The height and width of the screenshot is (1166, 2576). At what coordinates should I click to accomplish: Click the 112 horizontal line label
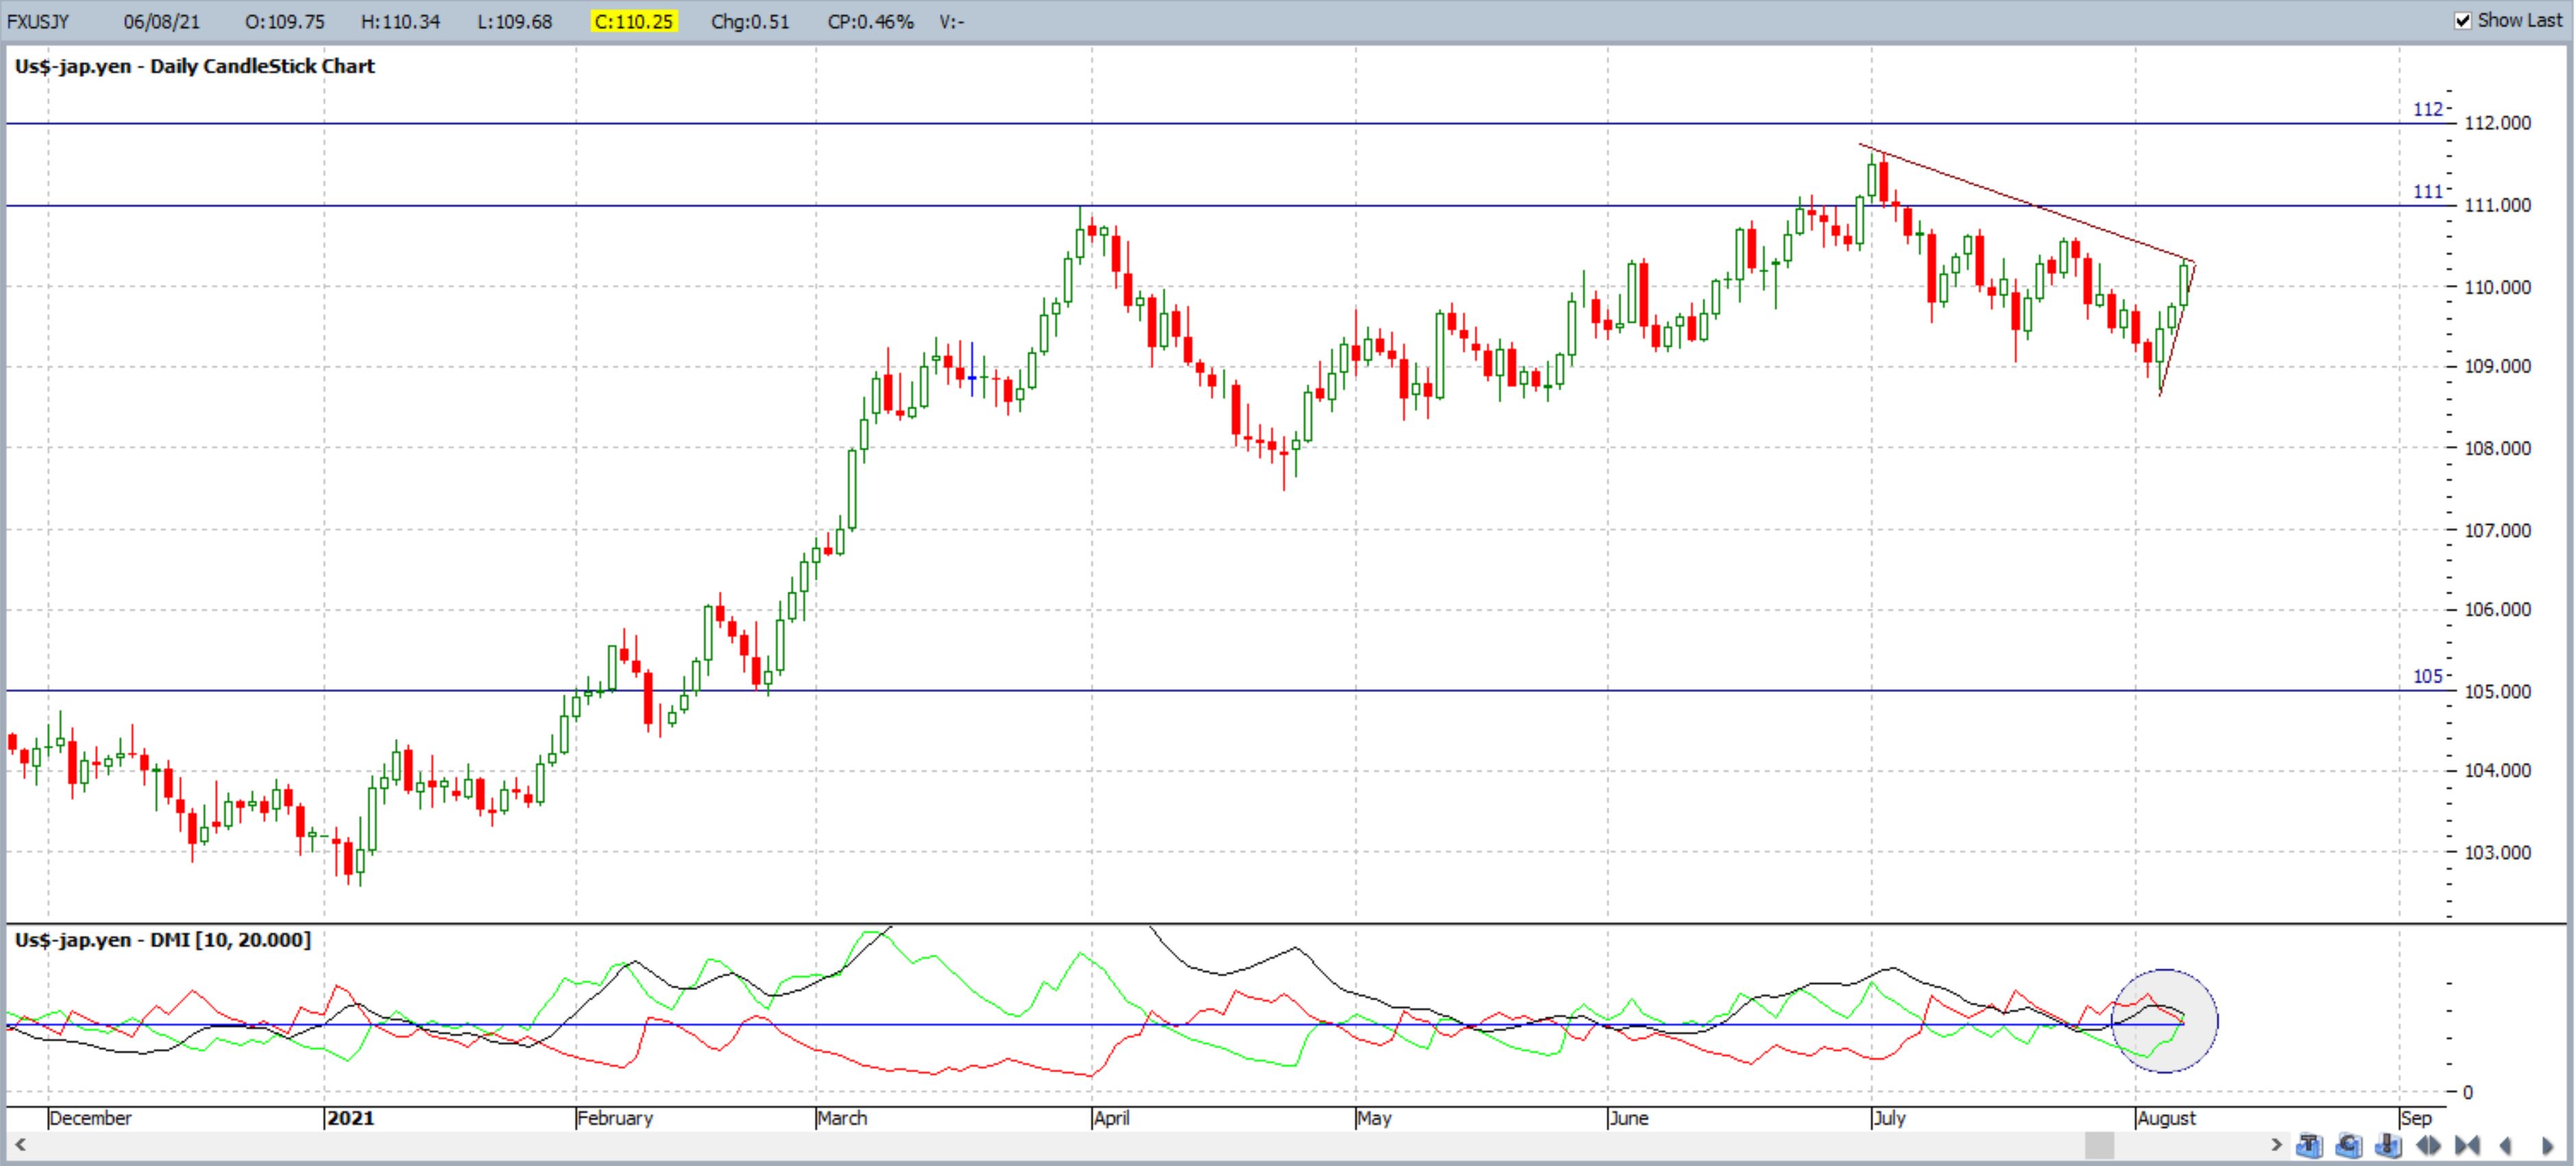2427,109
